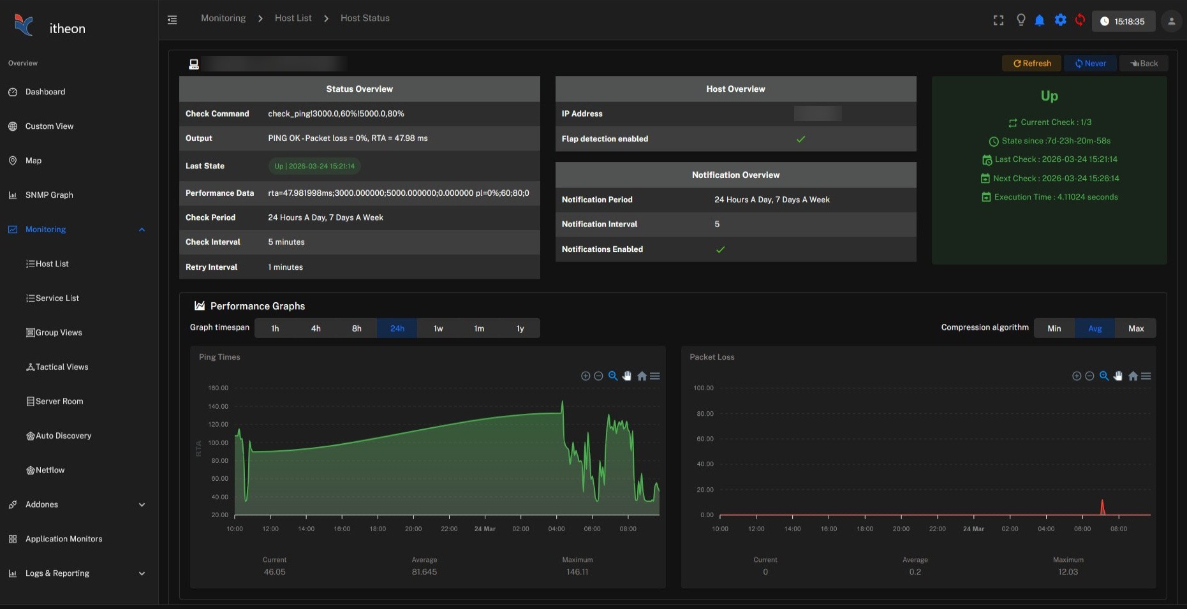Open Packet Loss chart menu
1187x609 pixels.
tap(1146, 376)
